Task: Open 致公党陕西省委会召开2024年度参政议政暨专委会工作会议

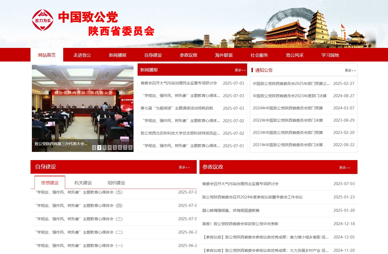Action: coord(252,197)
